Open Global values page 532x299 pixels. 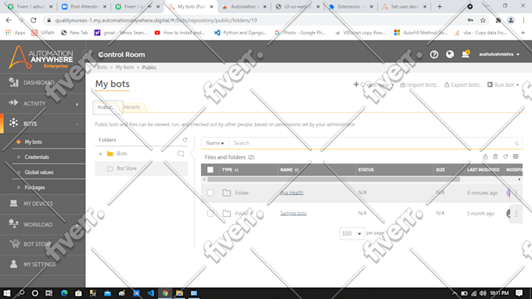click(x=39, y=172)
